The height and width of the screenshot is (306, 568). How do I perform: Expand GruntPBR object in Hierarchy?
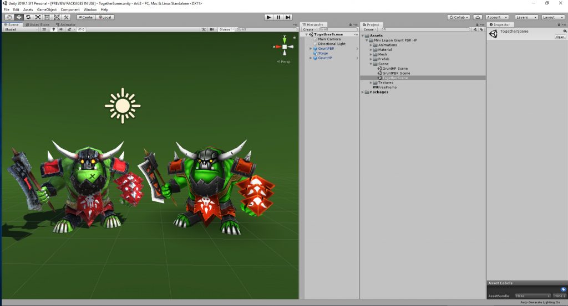(311, 48)
